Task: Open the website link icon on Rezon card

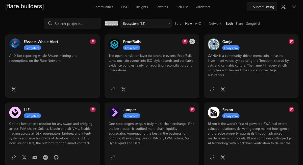Action: click(x=212, y=157)
